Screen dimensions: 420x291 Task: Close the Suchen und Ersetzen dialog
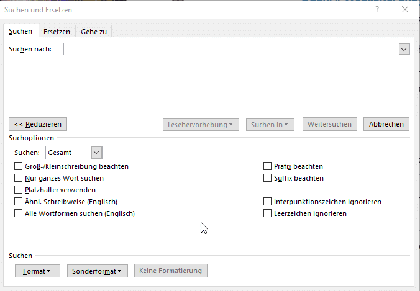coord(405,9)
